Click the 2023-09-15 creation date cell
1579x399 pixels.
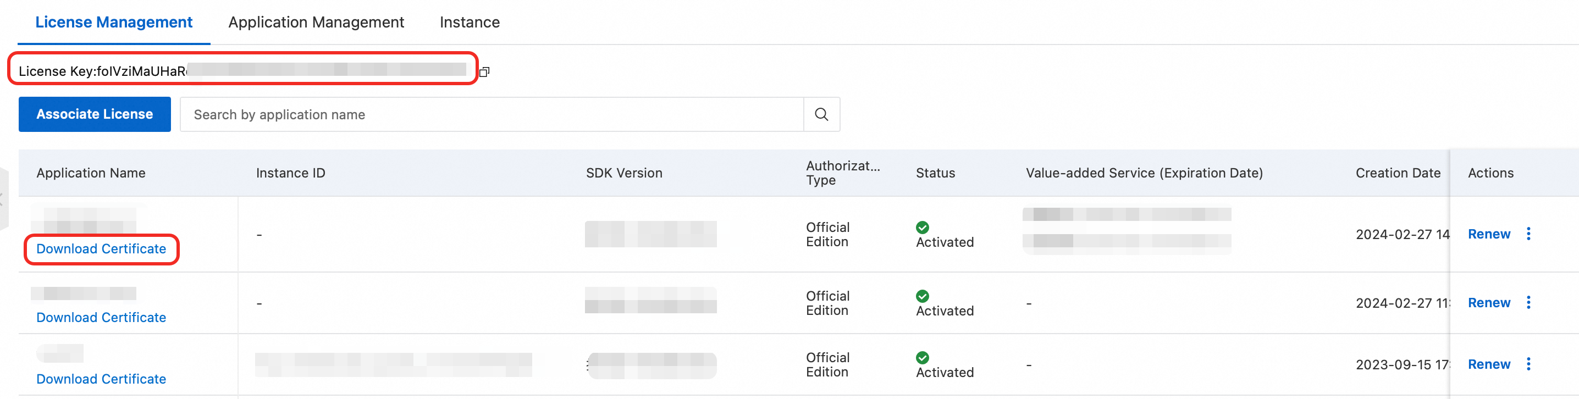pos(1403,365)
